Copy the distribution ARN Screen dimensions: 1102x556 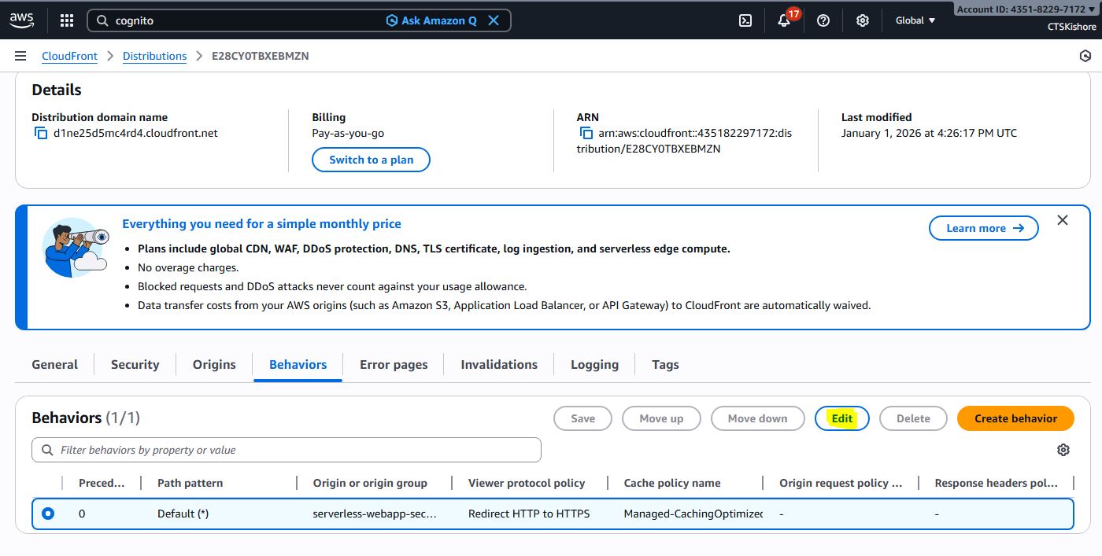586,134
